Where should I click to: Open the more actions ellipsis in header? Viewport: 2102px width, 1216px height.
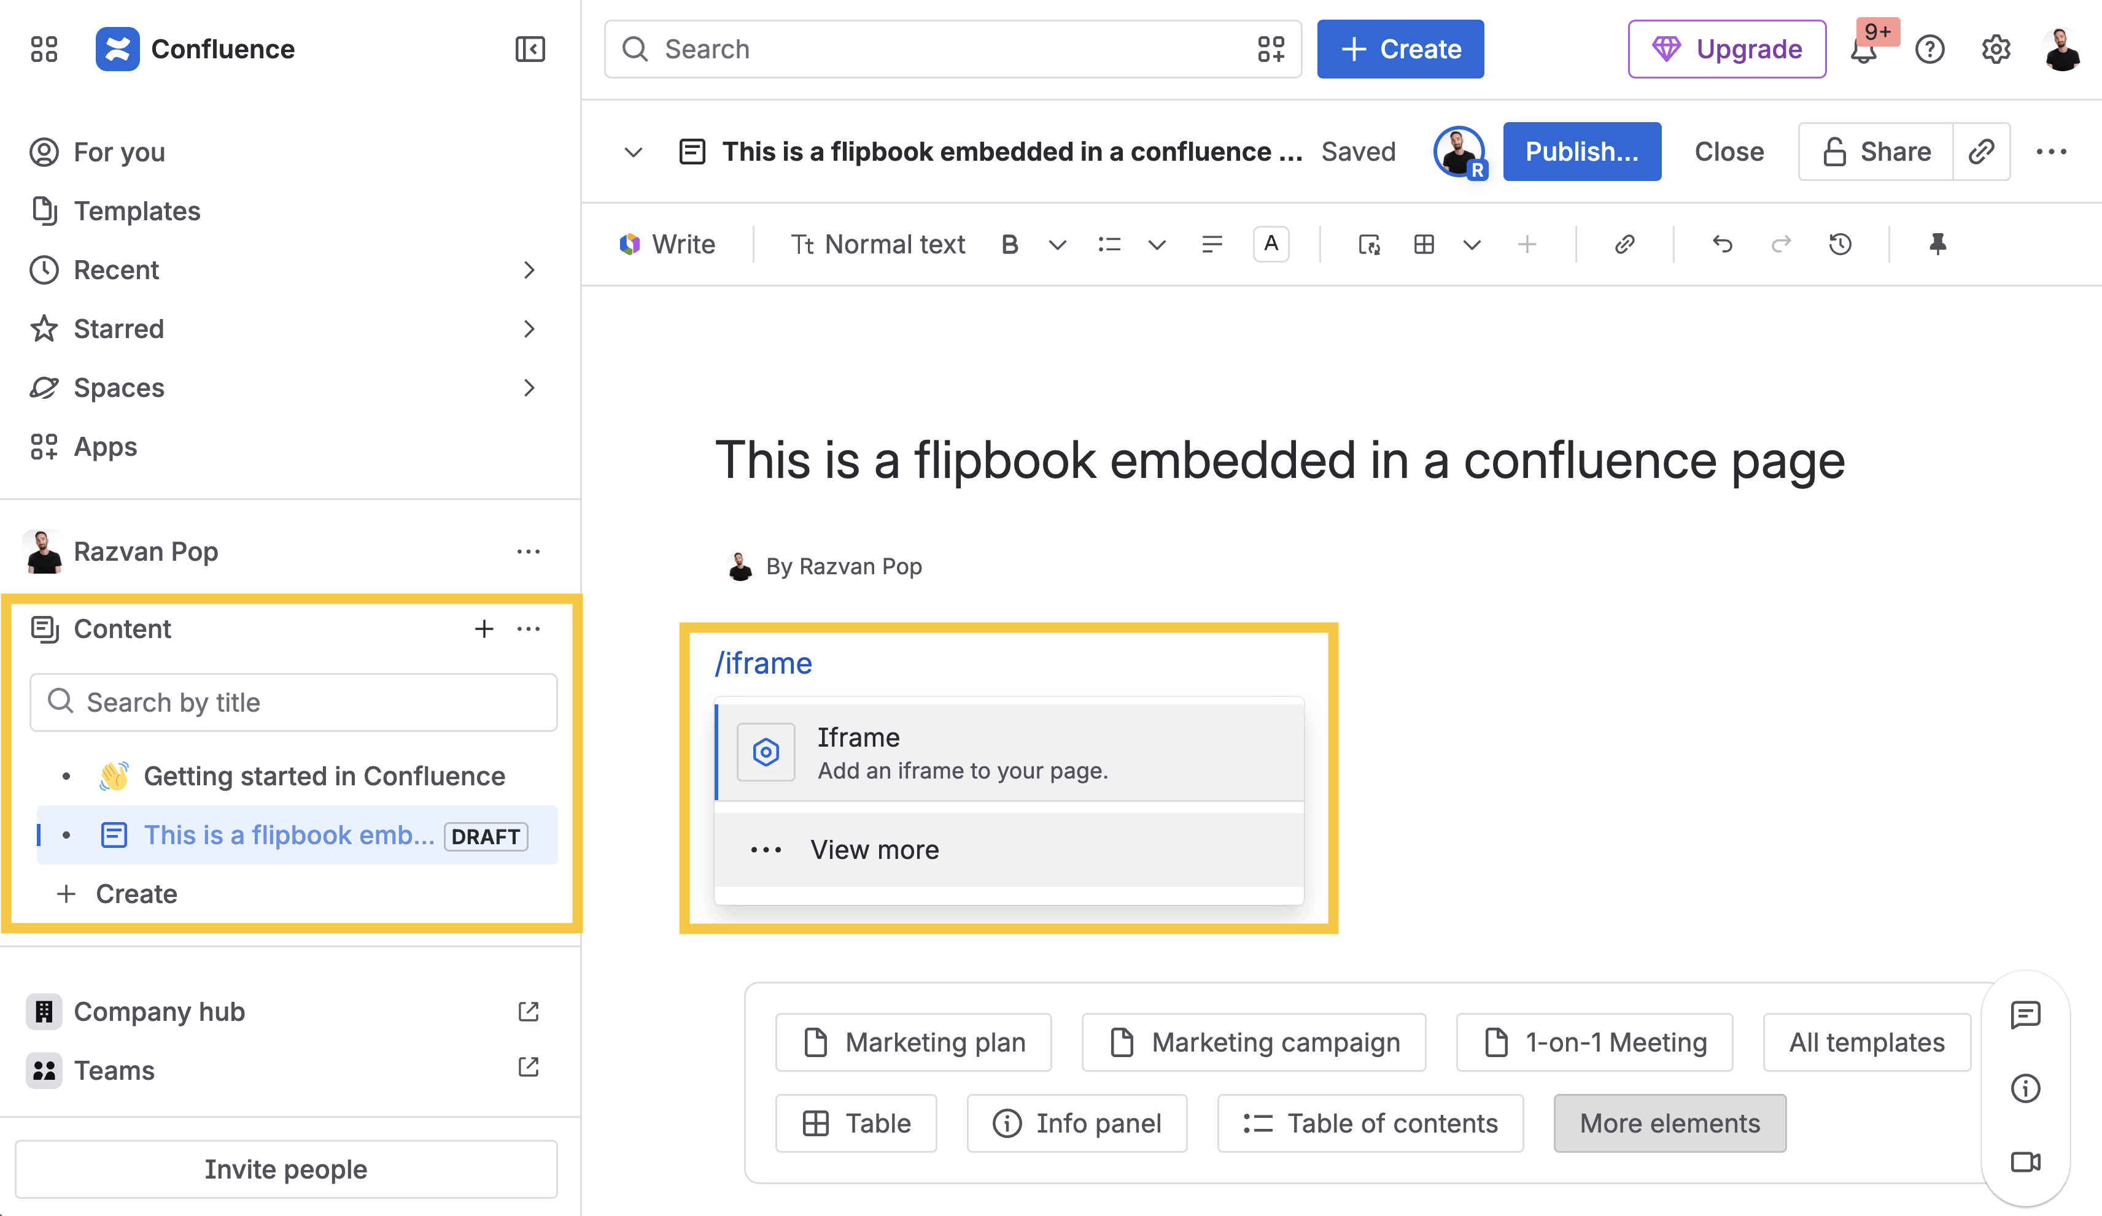[x=2051, y=152]
